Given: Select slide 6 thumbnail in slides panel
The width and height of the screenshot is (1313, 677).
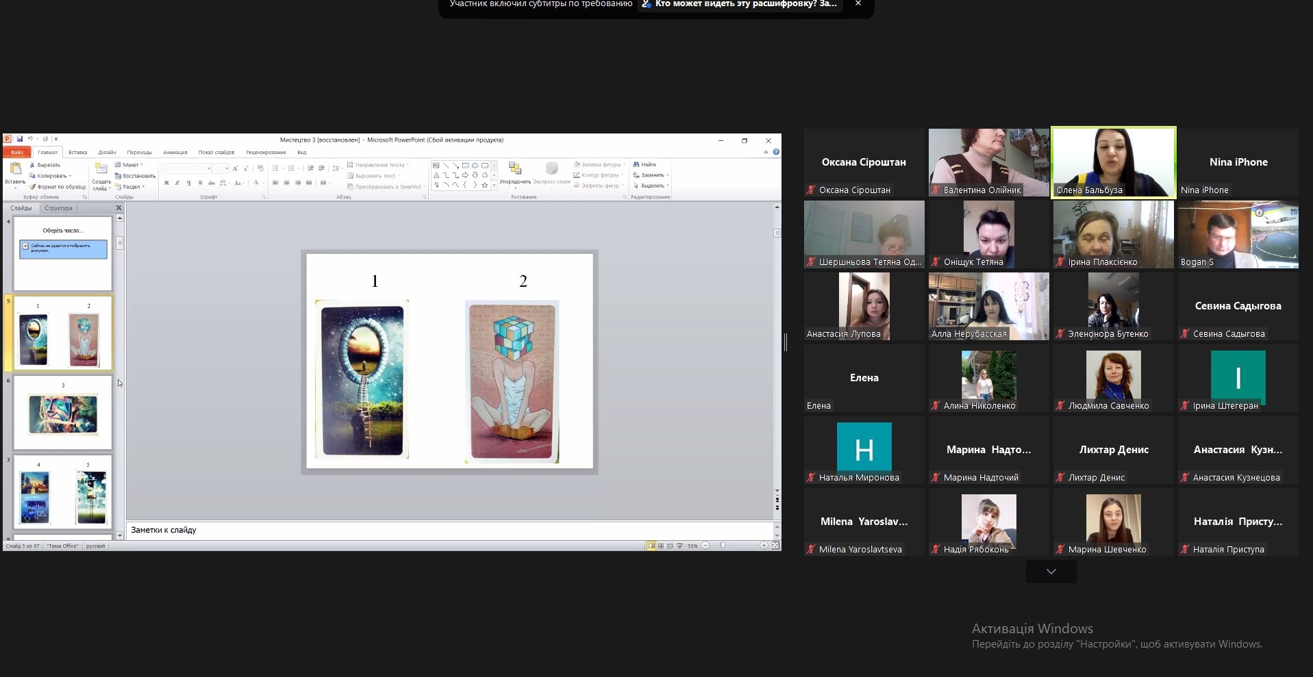Looking at the screenshot, I should tap(63, 413).
